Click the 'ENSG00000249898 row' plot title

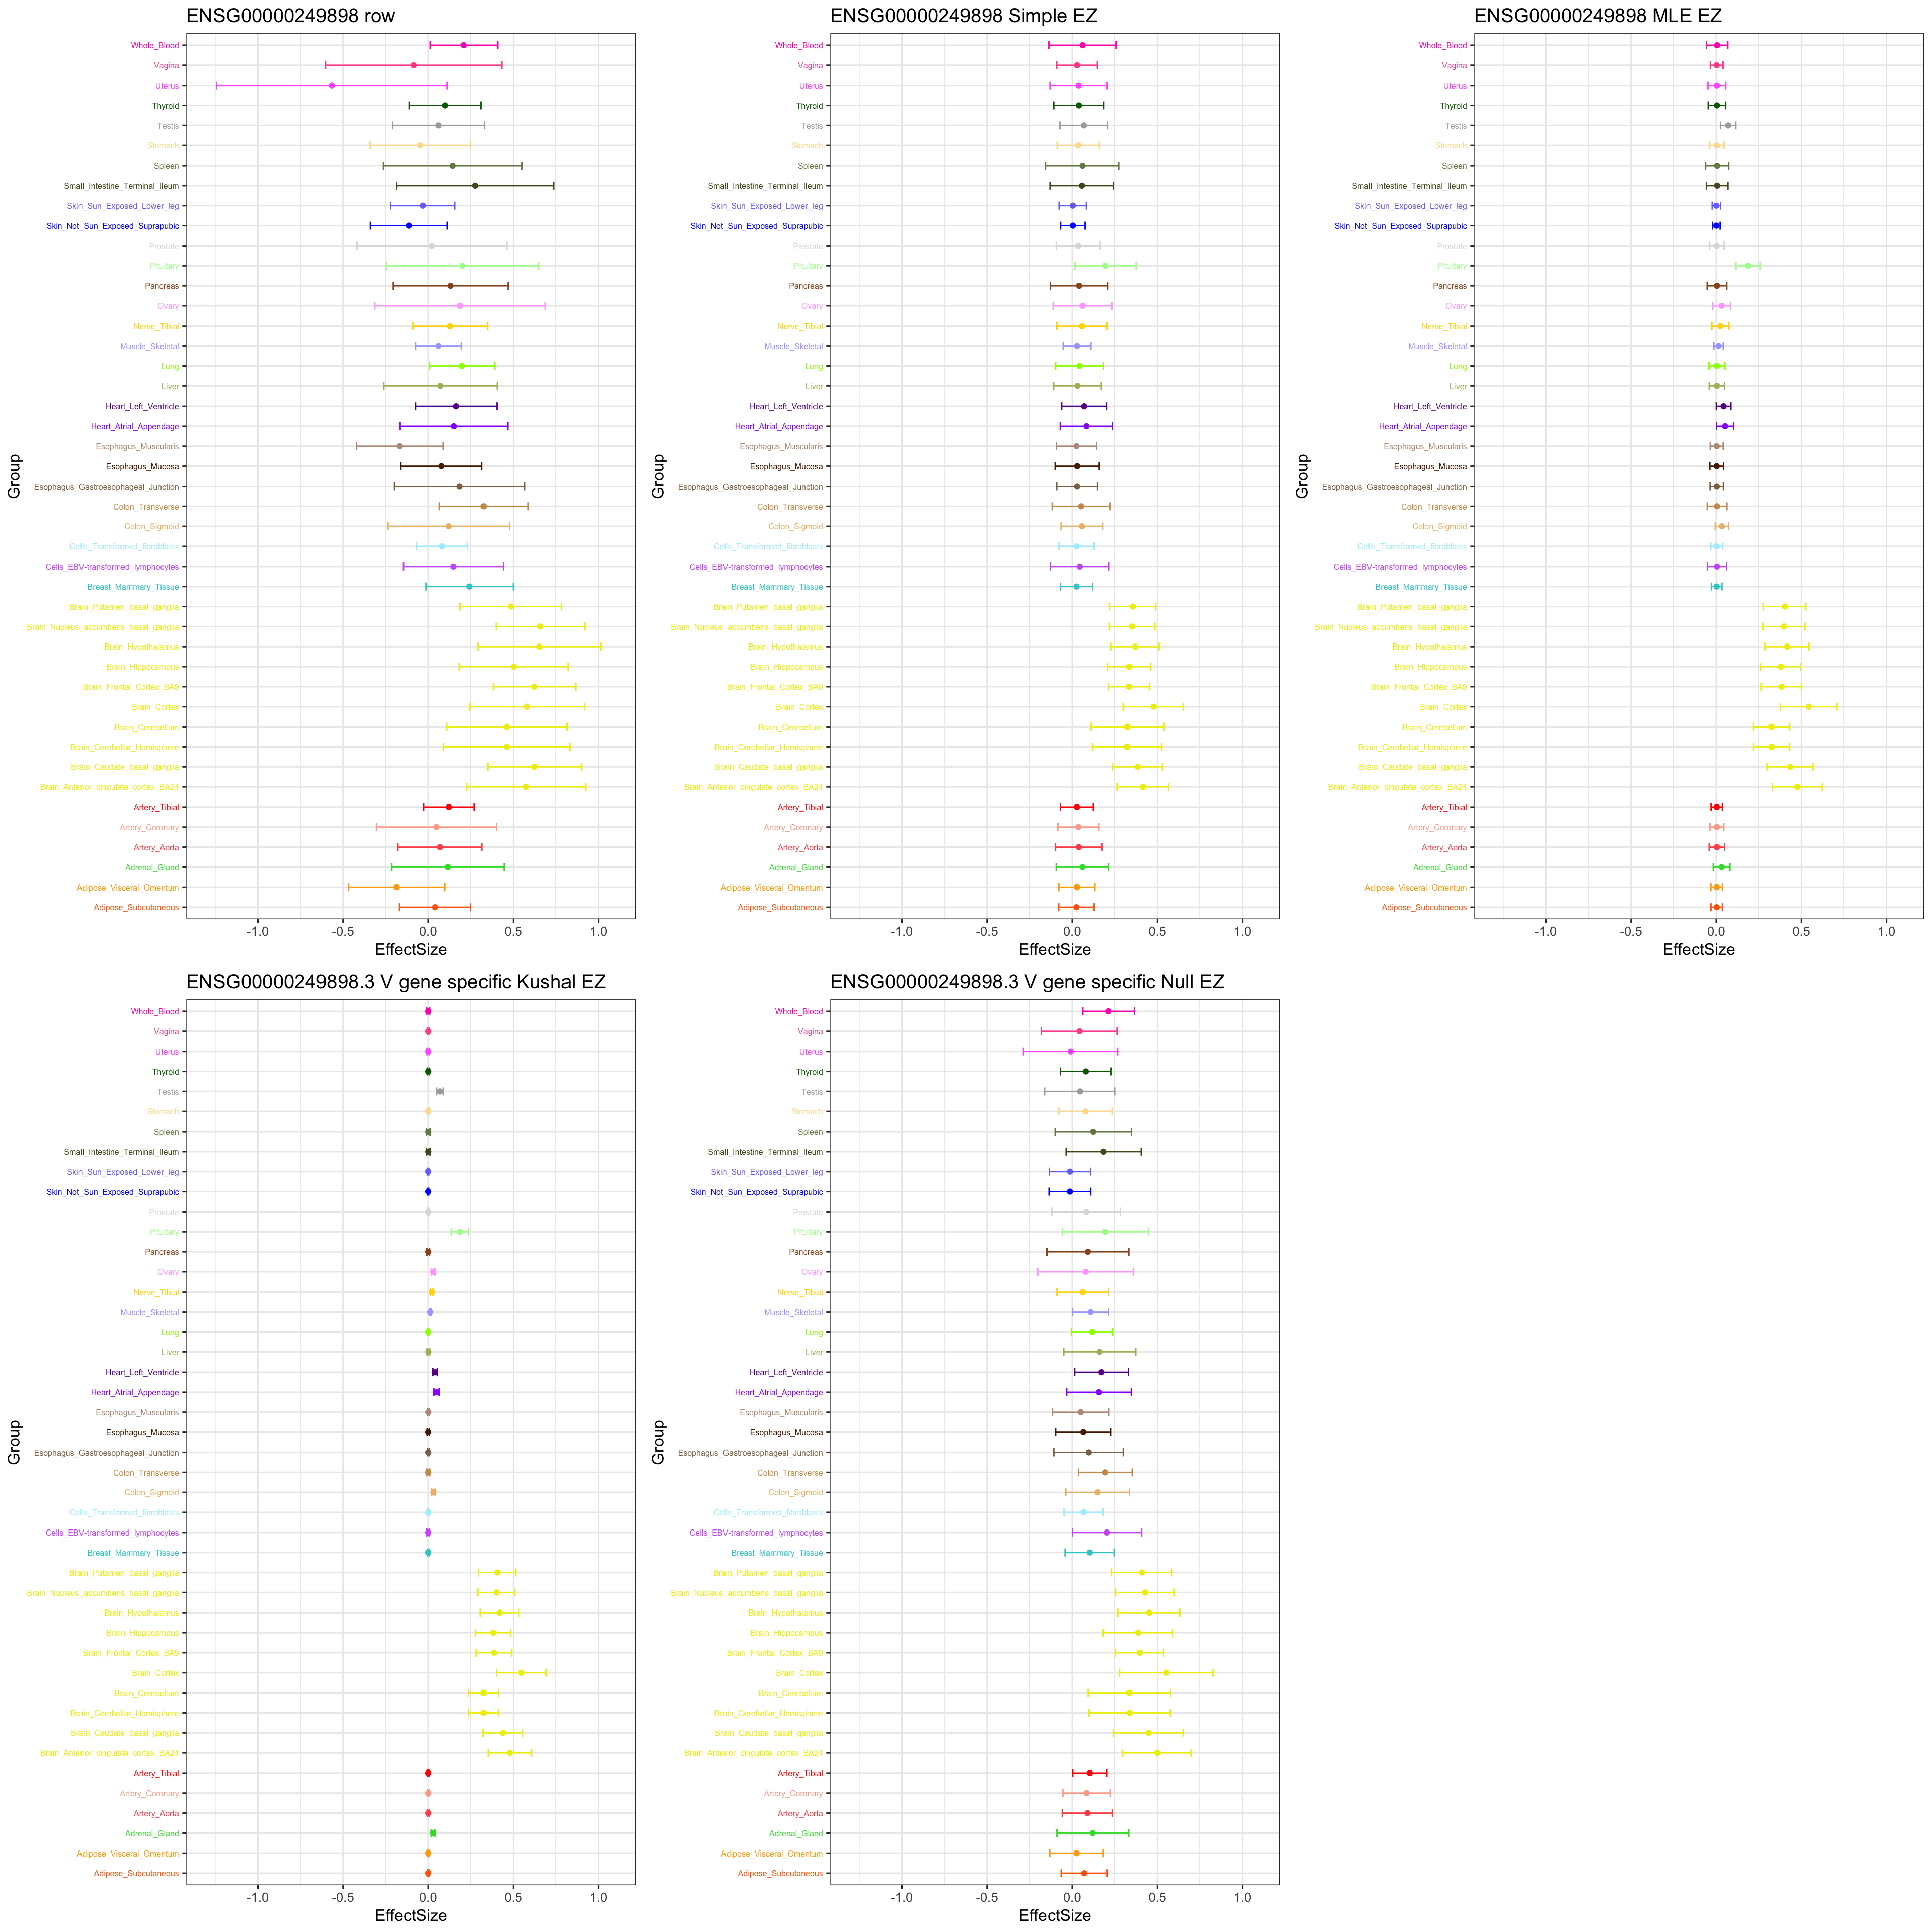[x=290, y=16]
